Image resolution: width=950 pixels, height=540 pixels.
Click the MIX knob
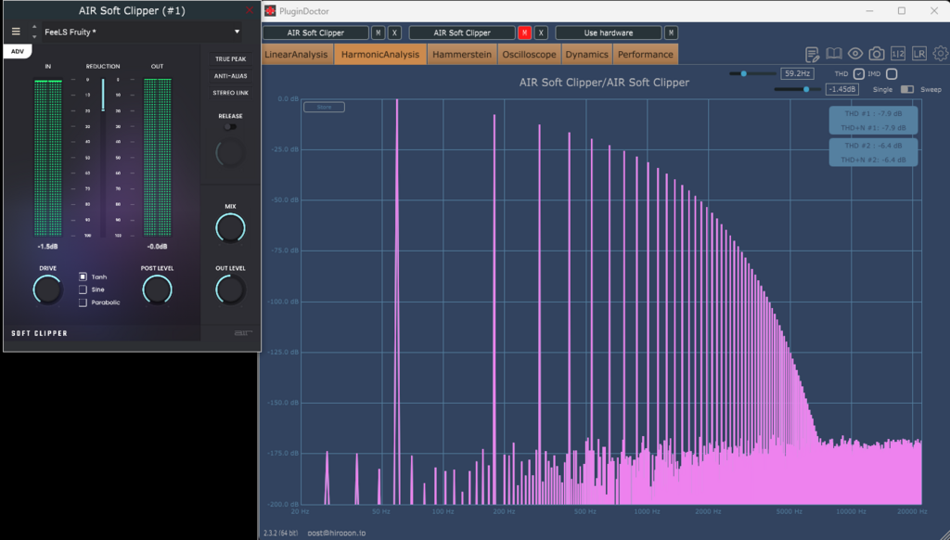pyautogui.click(x=230, y=228)
